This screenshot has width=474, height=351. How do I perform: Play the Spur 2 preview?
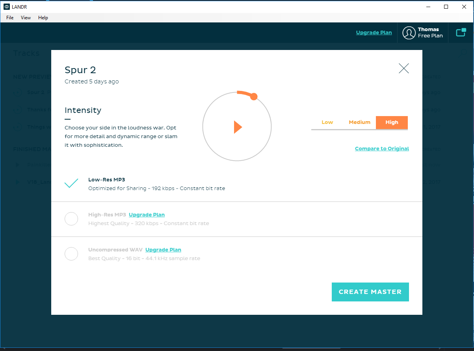[x=238, y=127]
